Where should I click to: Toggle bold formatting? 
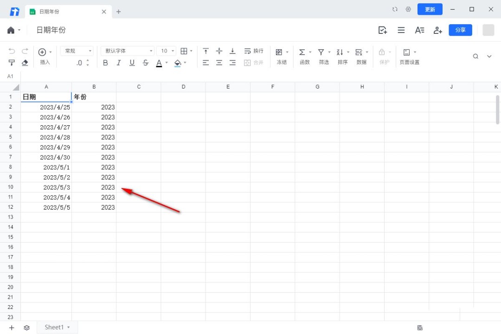(105, 63)
